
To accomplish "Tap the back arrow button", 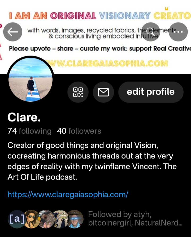I will pos(13,32).
